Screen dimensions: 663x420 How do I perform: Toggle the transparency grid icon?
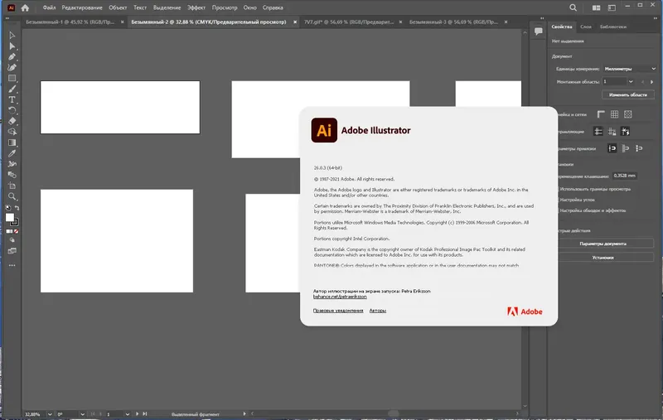point(628,114)
